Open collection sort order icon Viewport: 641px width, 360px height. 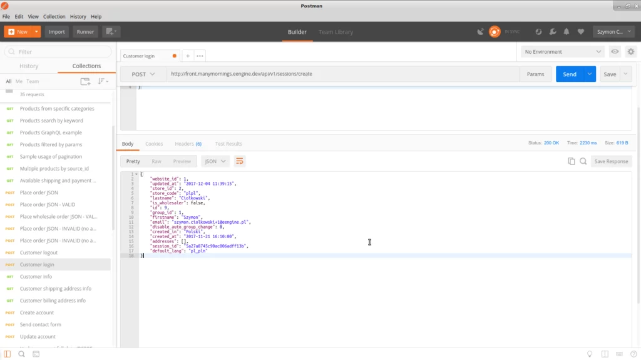(103, 81)
